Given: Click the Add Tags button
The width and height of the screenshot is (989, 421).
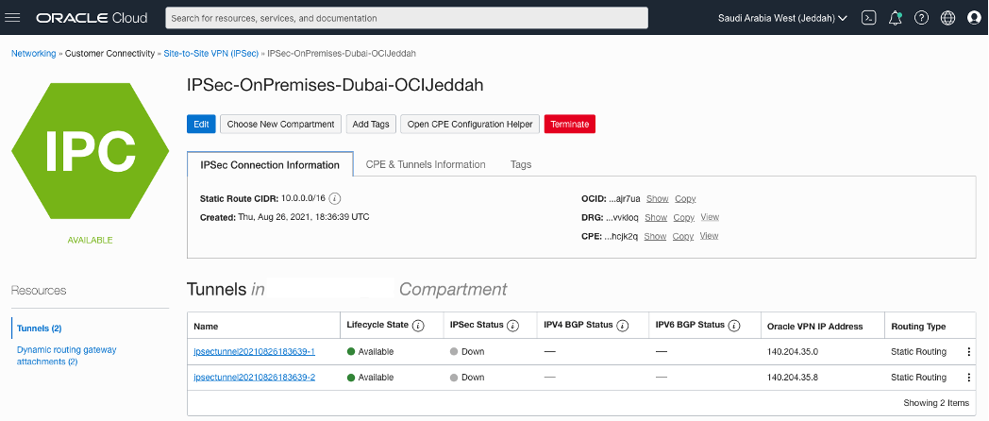Looking at the screenshot, I should (x=371, y=124).
